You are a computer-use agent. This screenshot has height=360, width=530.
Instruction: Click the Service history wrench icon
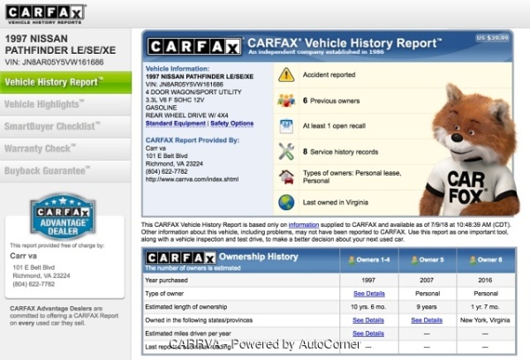pos(286,151)
